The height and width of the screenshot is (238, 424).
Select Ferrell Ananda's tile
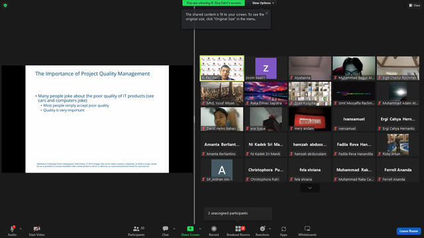click(398, 170)
